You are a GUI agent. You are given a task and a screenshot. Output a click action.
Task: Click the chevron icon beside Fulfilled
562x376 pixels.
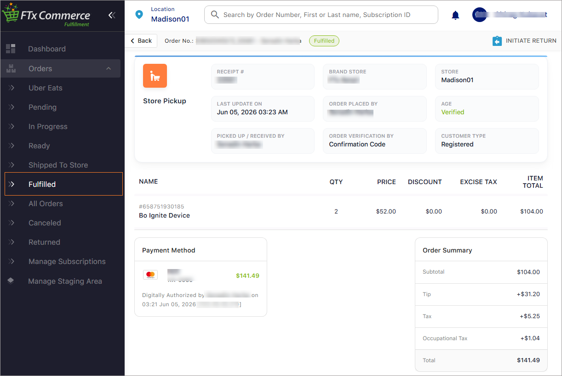point(12,184)
